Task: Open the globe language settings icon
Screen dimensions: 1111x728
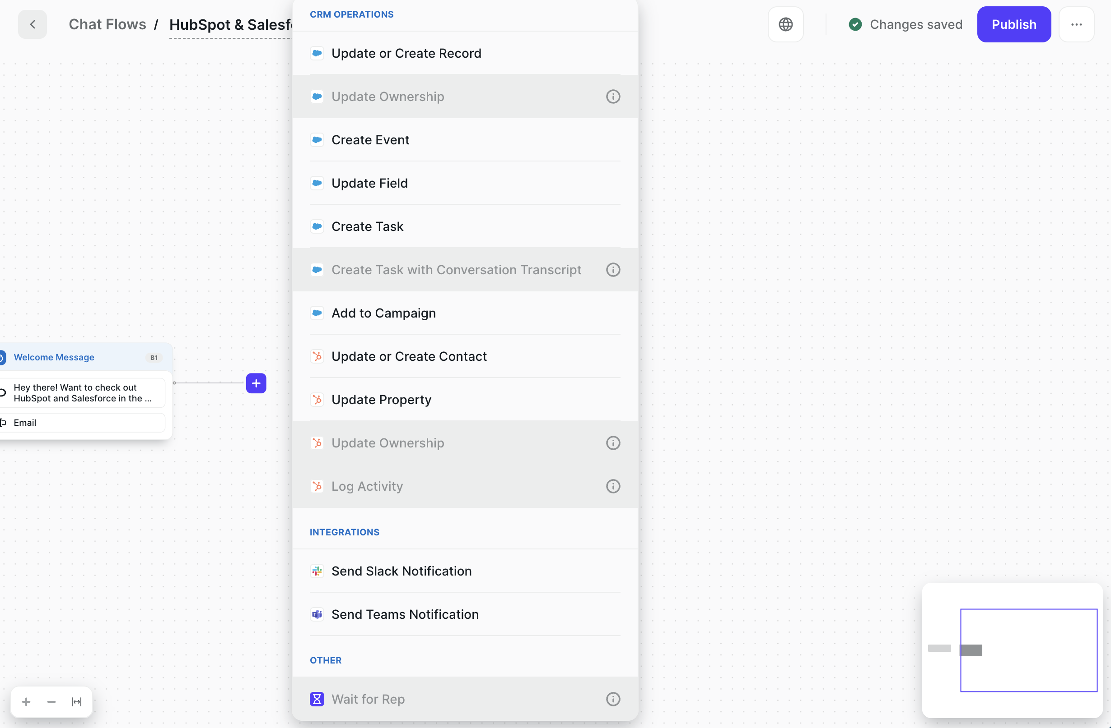Action: coord(786,24)
